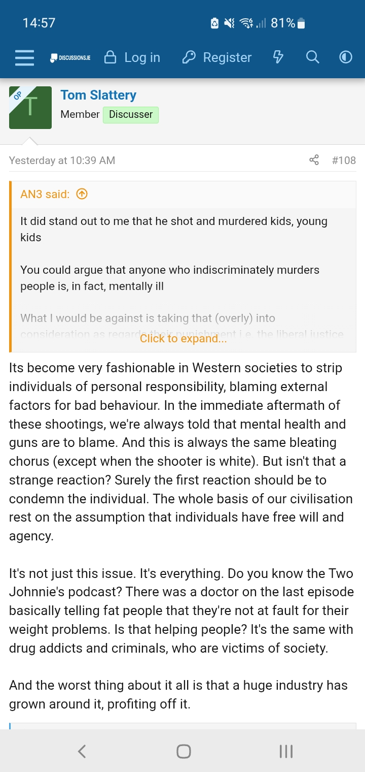Open the hamburger navigation menu
This screenshot has width=365, height=772.
(x=24, y=58)
